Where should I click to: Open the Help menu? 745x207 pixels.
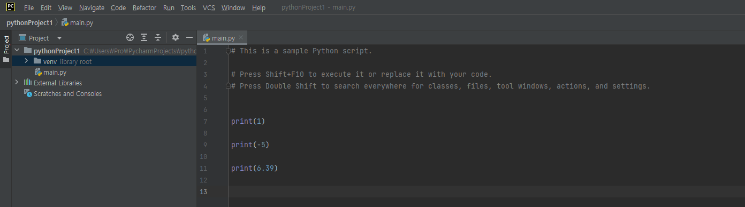pos(259,8)
